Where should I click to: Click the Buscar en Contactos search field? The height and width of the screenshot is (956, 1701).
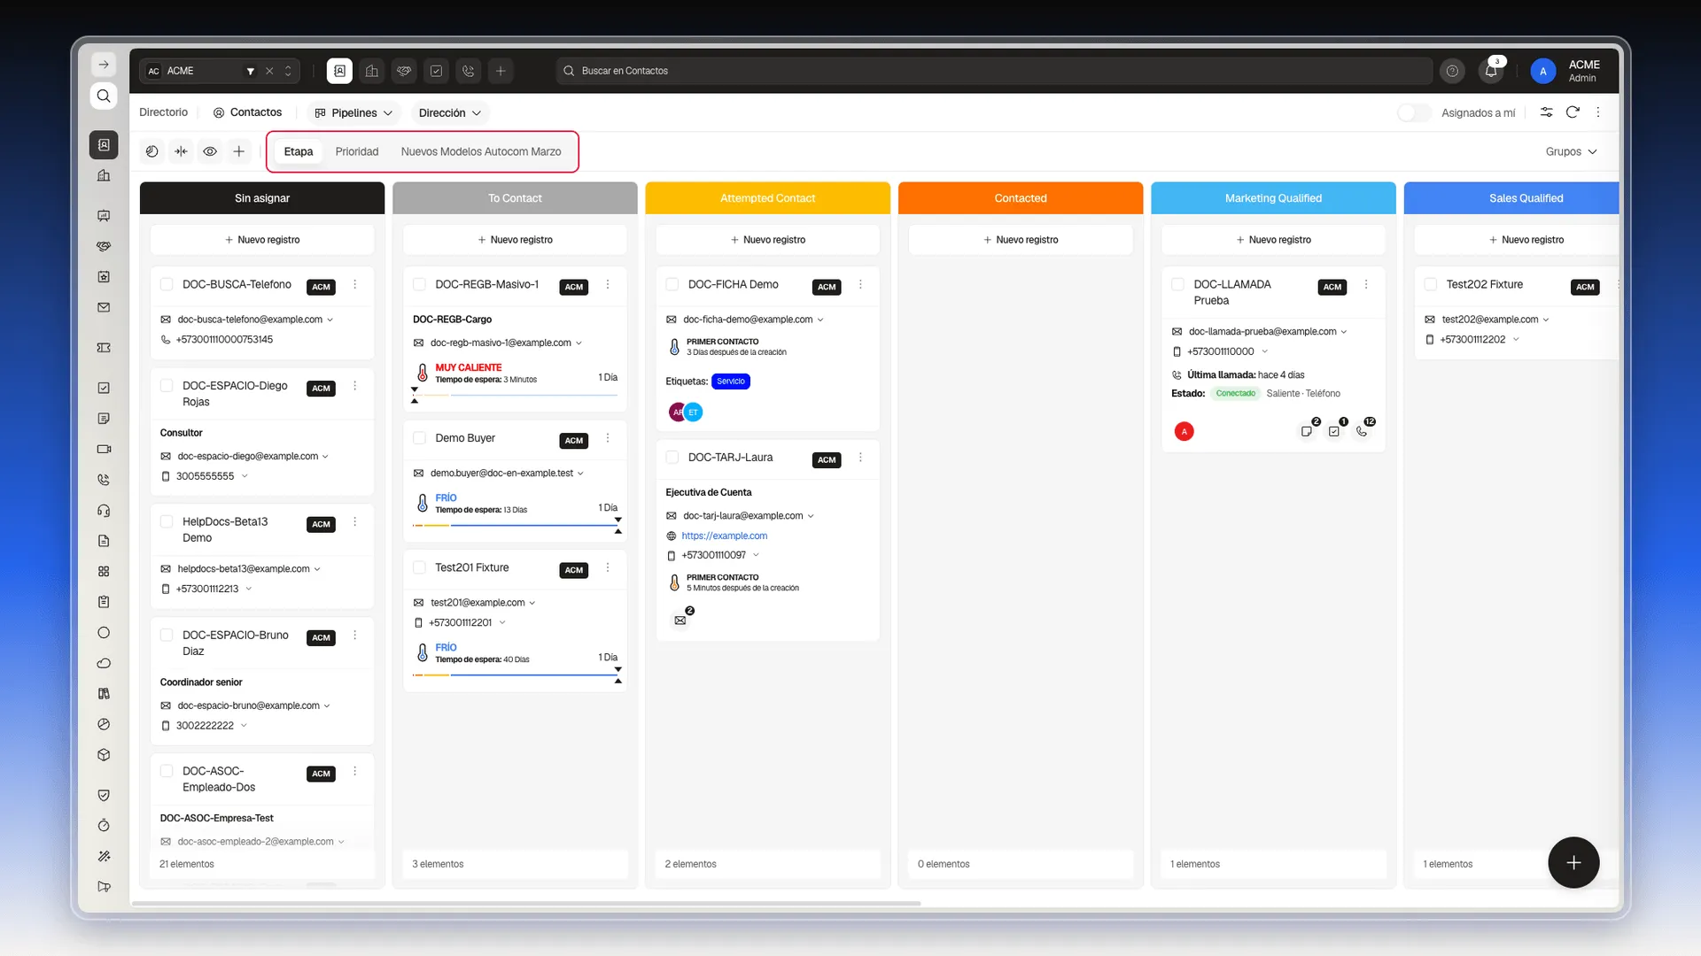pos(994,71)
